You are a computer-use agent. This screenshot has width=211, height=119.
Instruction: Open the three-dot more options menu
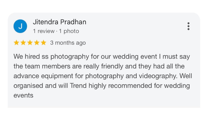tap(188, 26)
